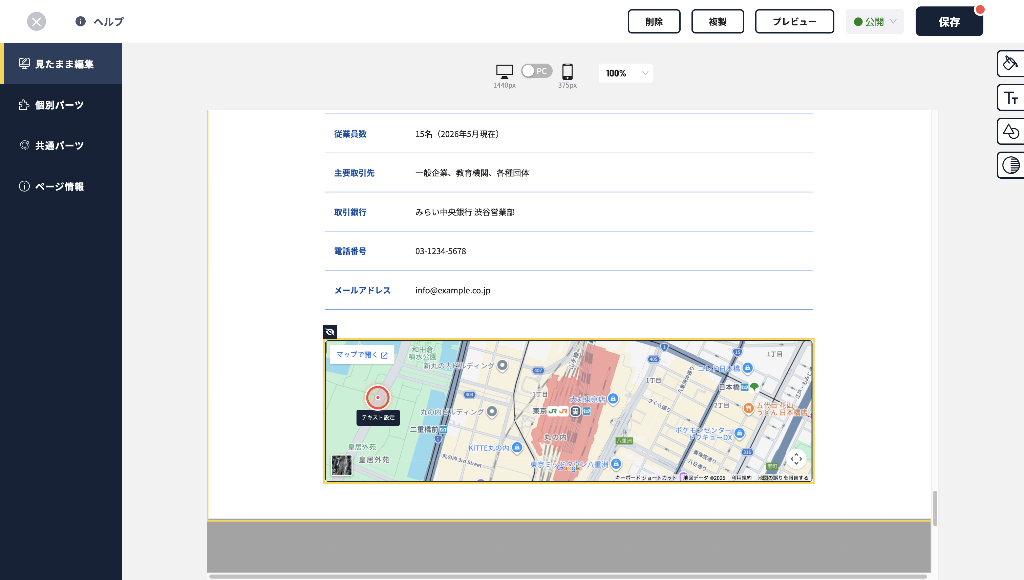The image size is (1024, 580).
Task: Toggle the map block visibility eye icon
Action: [x=330, y=332]
